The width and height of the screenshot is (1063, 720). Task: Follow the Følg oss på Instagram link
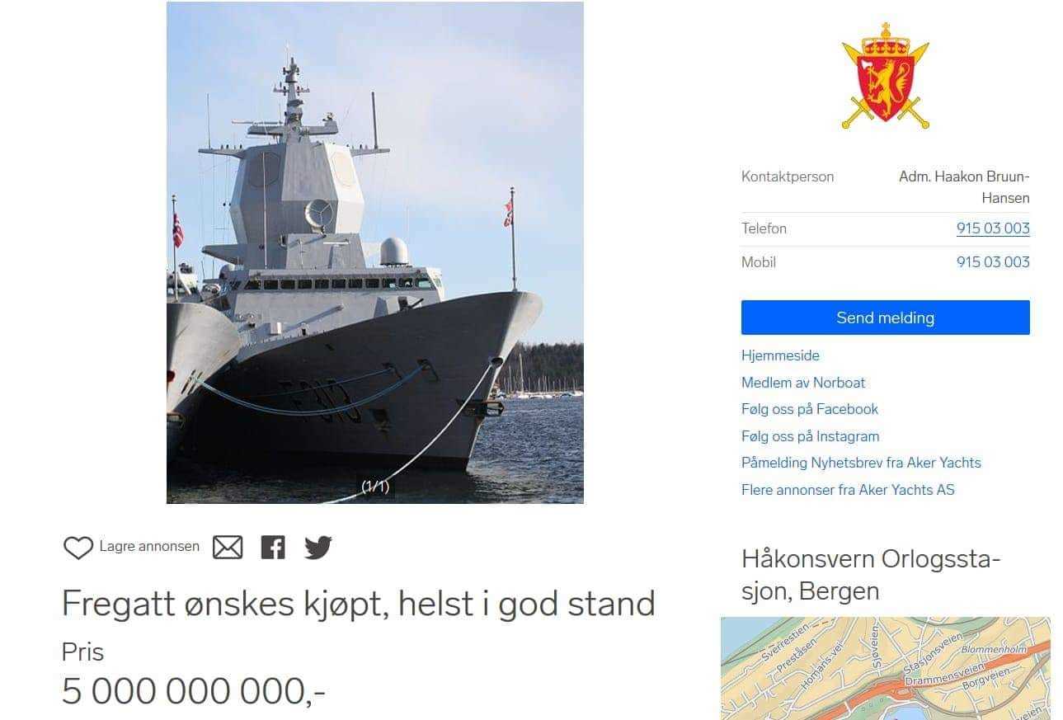point(810,436)
